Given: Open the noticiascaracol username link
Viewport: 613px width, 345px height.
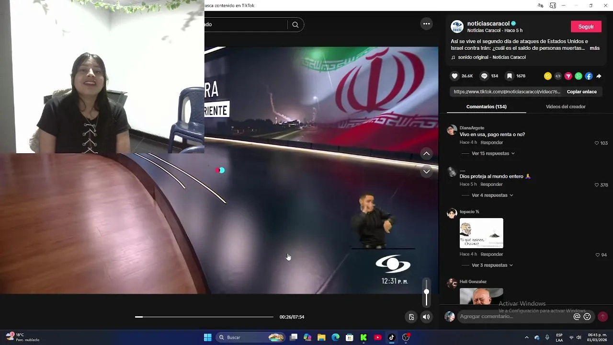Looking at the screenshot, I should (x=488, y=23).
